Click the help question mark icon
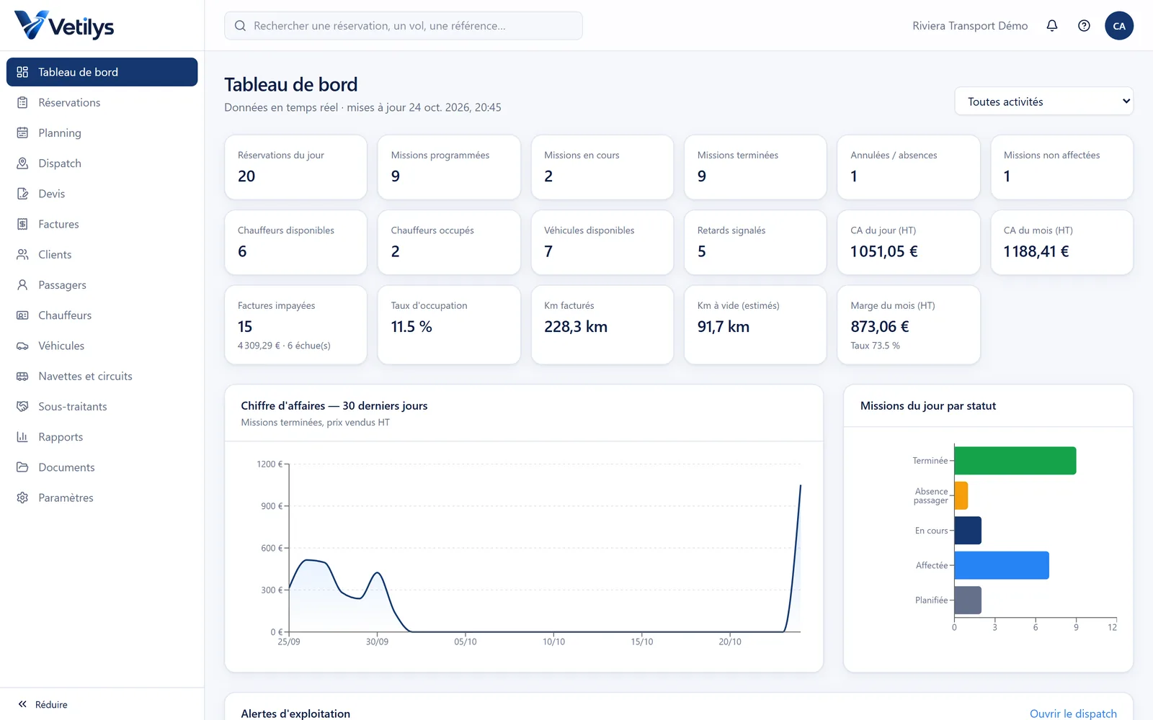The image size is (1153, 720). [x=1084, y=26]
